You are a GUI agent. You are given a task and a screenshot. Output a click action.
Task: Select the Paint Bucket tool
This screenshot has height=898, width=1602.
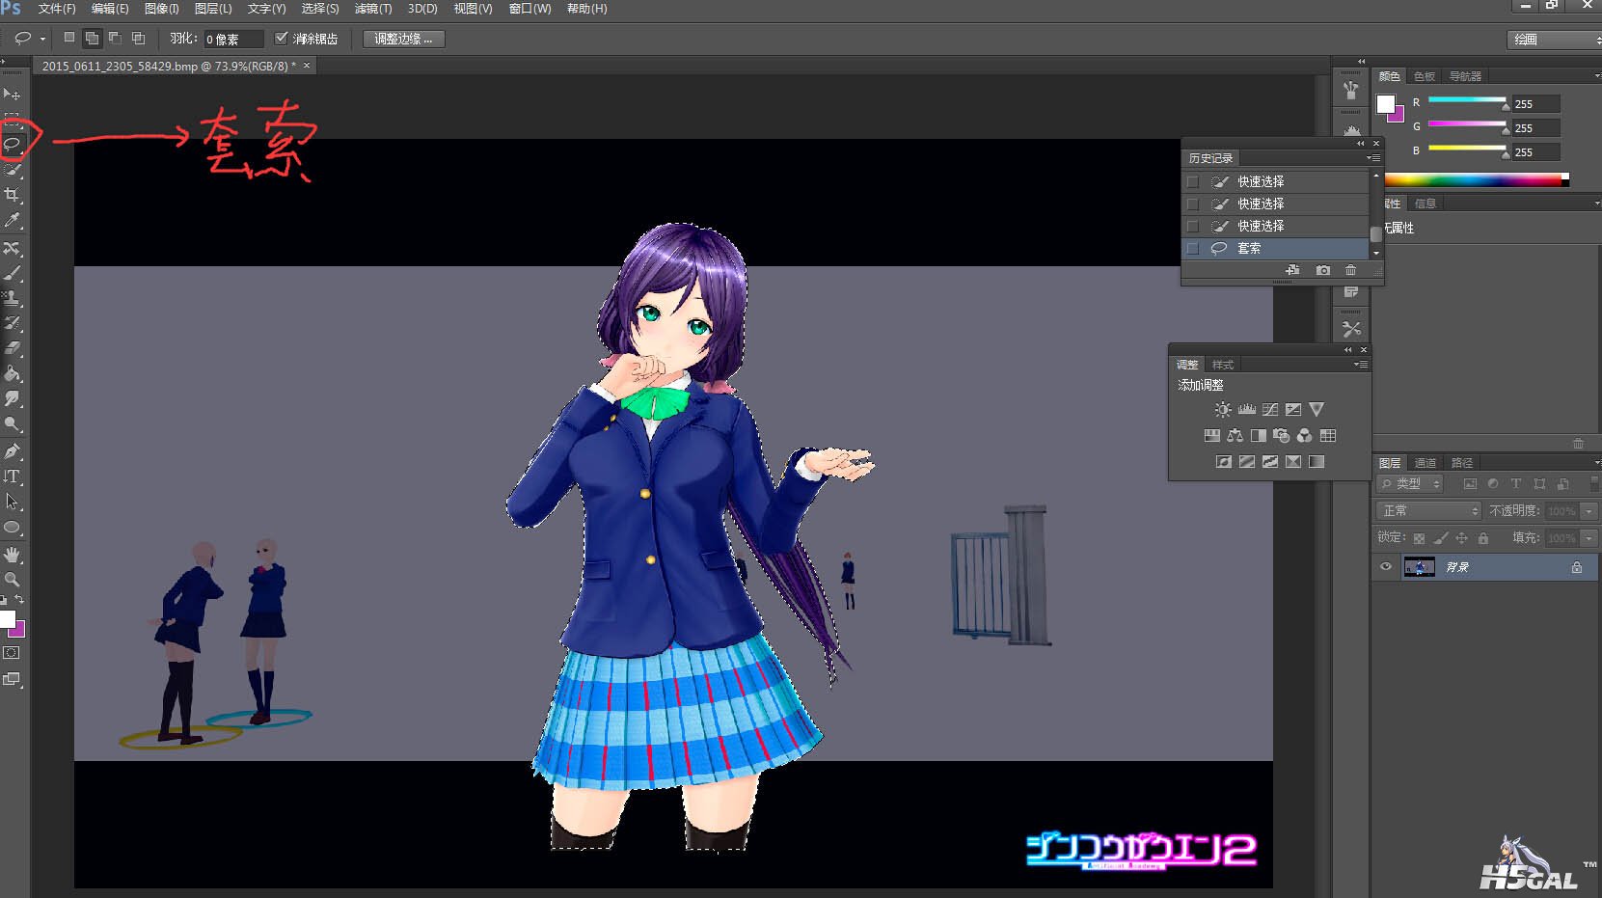[12, 374]
